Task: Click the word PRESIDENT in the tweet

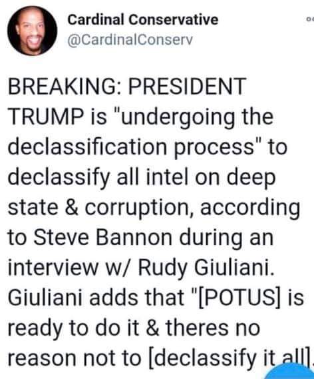Action: (x=187, y=87)
